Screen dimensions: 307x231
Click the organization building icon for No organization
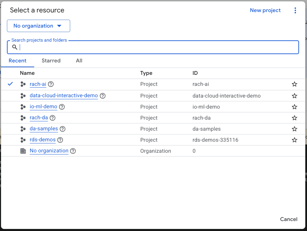(x=23, y=151)
